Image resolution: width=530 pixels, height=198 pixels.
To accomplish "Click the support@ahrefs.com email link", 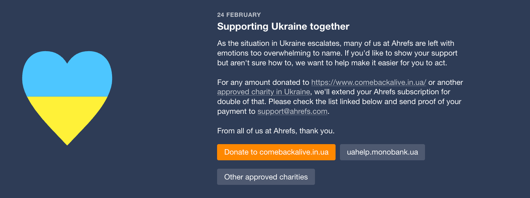I will [292, 111].
